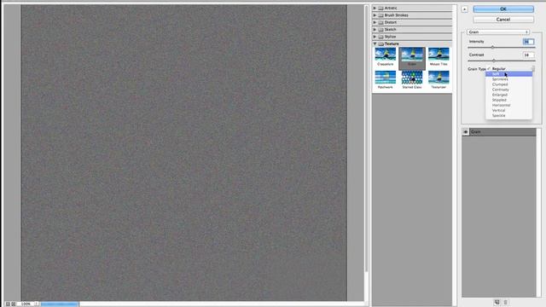Choose Vertical grain type

508,110
